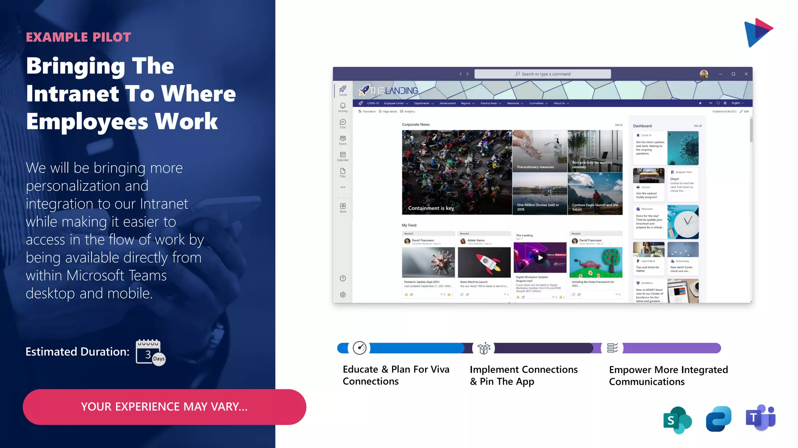The width and height of the screenshot is (798, 448).
Task: Click the SharePoint logo icon
Action: pos(677,420)
